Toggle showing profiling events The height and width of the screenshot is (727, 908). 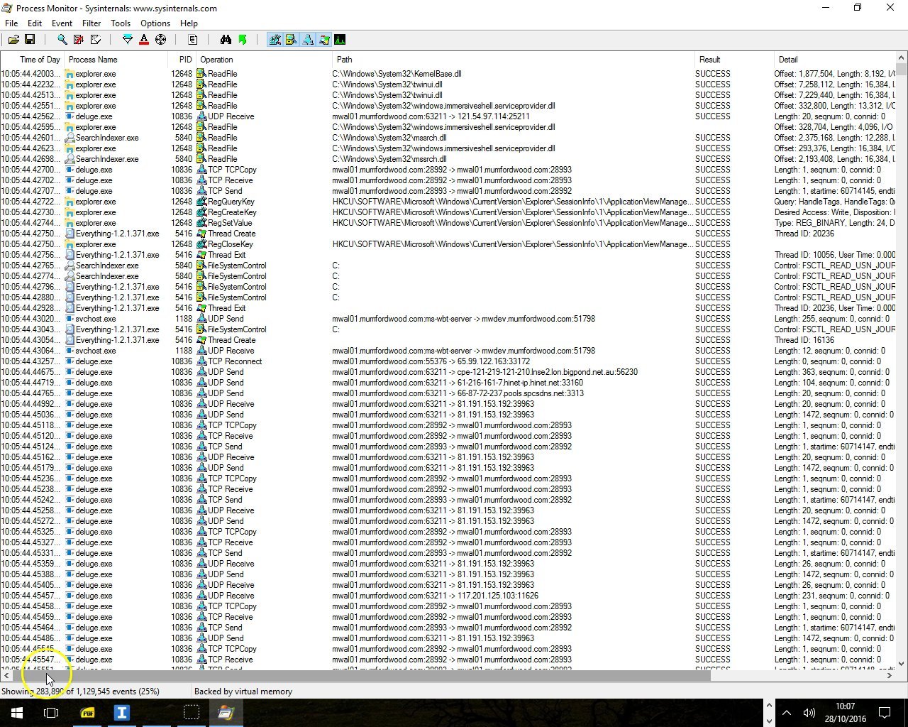click(x=340, y=39)
